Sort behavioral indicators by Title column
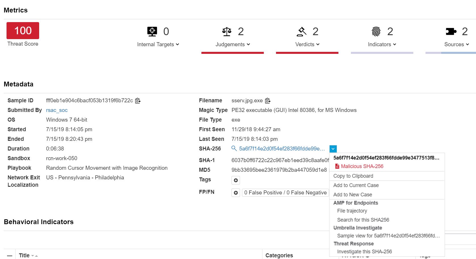Image resolution: width=476 pixels, height=259 pixels. [24, 255]
